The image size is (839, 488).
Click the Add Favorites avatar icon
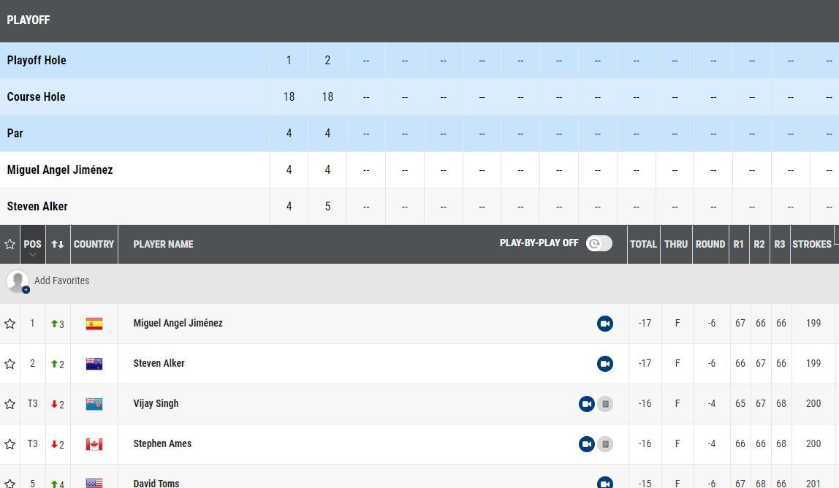click(18, 281)
